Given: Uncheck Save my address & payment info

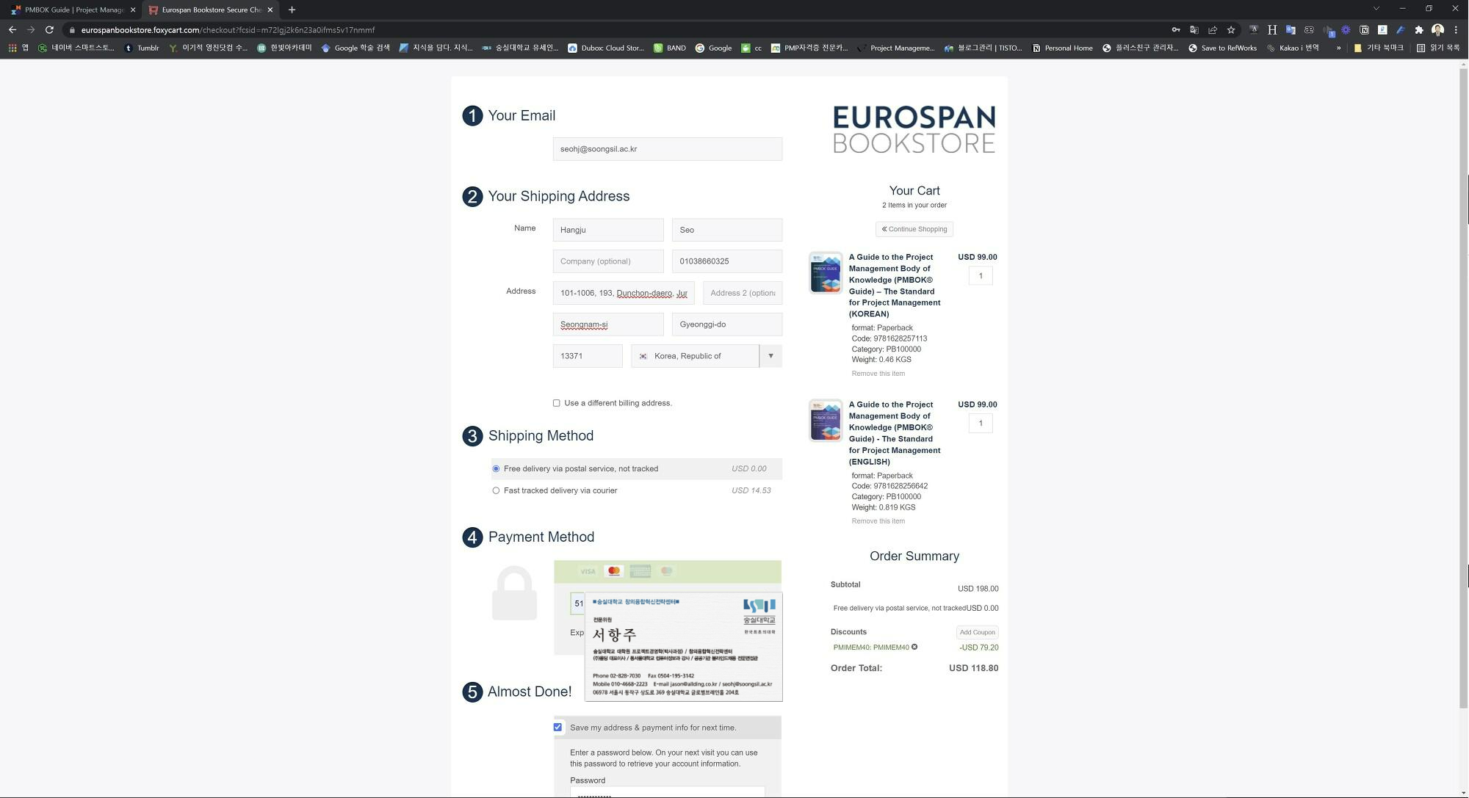Looking at the screenshot, I should [557, 728].
